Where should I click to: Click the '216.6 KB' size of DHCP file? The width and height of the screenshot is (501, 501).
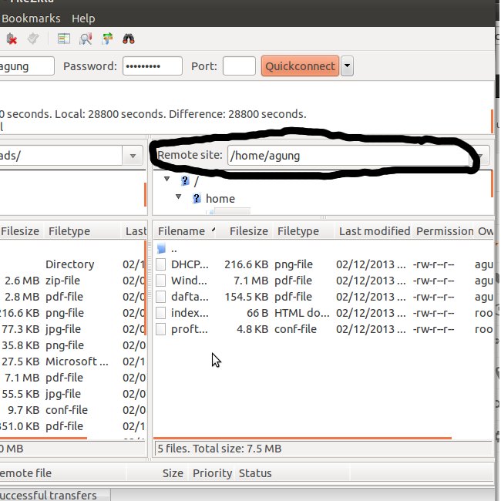tap(246, 264)
